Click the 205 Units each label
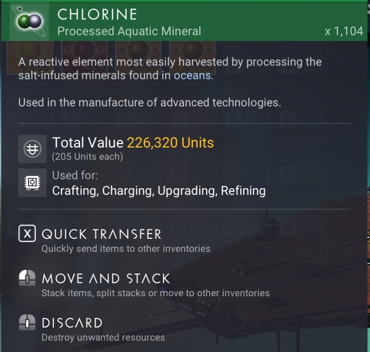 coord(87,156)
